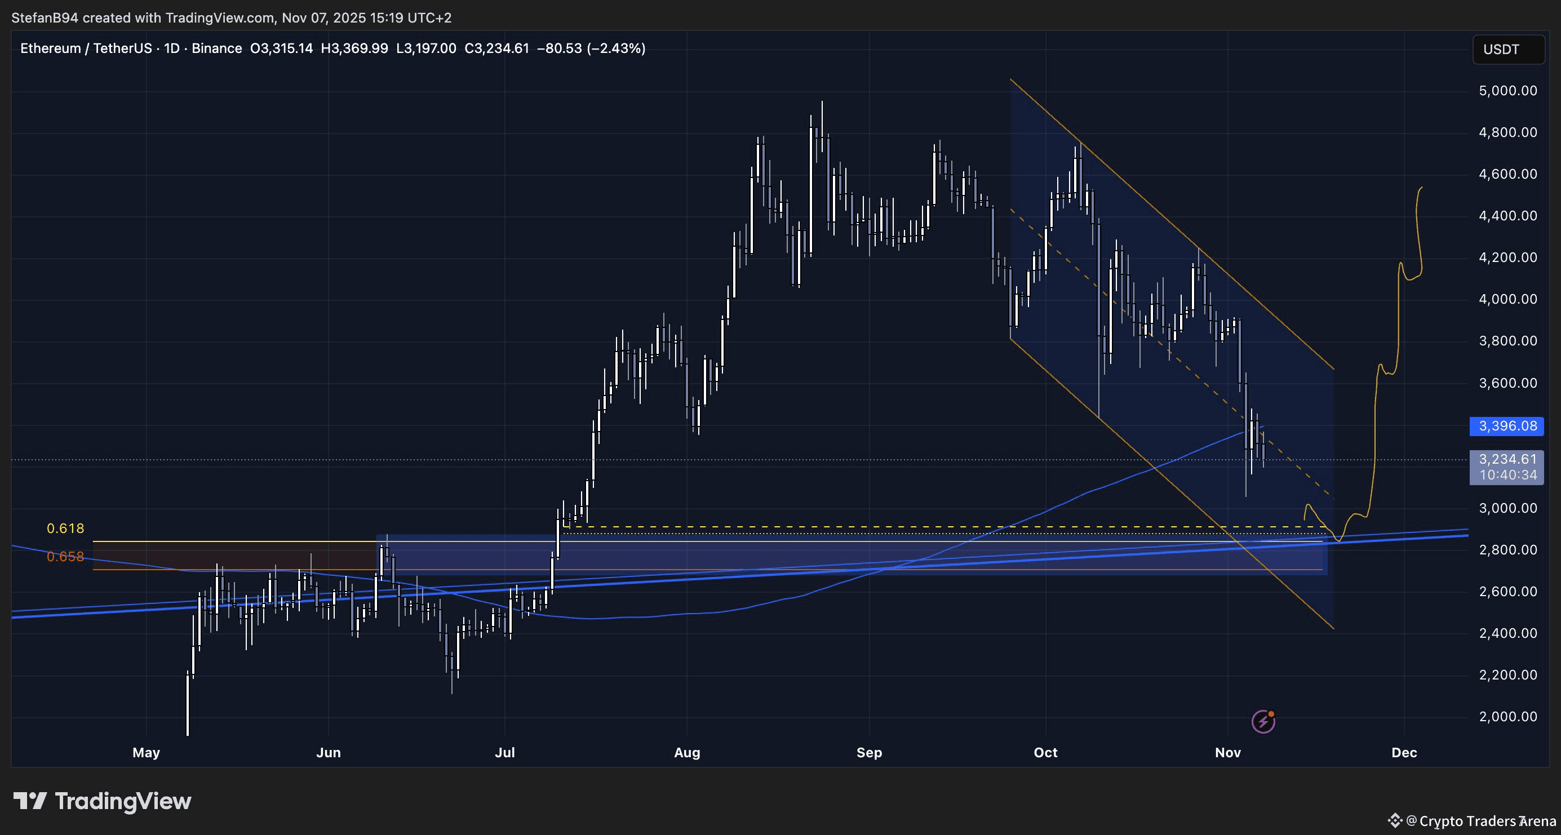Click the Sep label on time axis
The width and height of the screenshot is (1561, 835).
pos(870,753)
